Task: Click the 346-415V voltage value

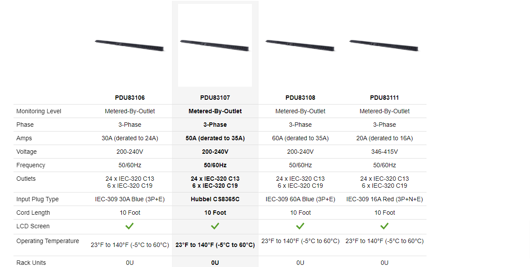Action: pos(384,152)
